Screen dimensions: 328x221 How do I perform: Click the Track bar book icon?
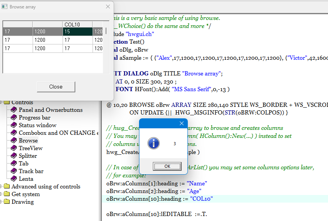pos(14,171)
